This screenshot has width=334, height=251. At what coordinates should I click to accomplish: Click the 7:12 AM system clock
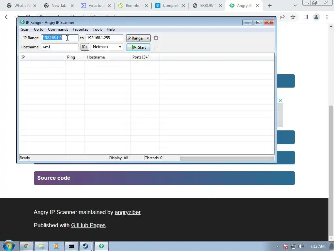click(x=317, y=246)
